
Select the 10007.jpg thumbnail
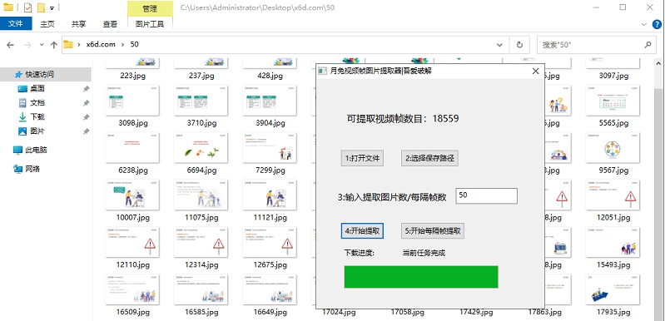tap(132, 195)
